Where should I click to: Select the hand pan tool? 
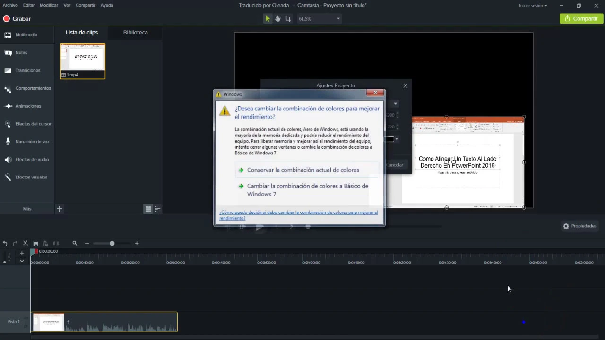click(x=278, y=18)
